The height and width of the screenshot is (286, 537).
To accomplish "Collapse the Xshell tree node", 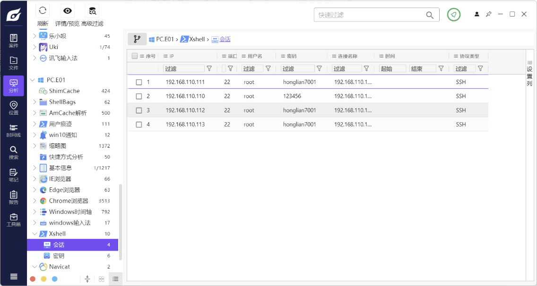I will 35,234.
